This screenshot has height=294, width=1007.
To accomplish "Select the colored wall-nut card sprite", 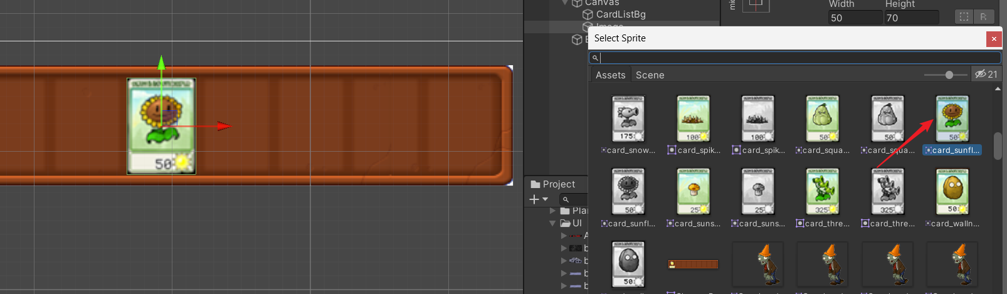I will (x=952, y=192).
